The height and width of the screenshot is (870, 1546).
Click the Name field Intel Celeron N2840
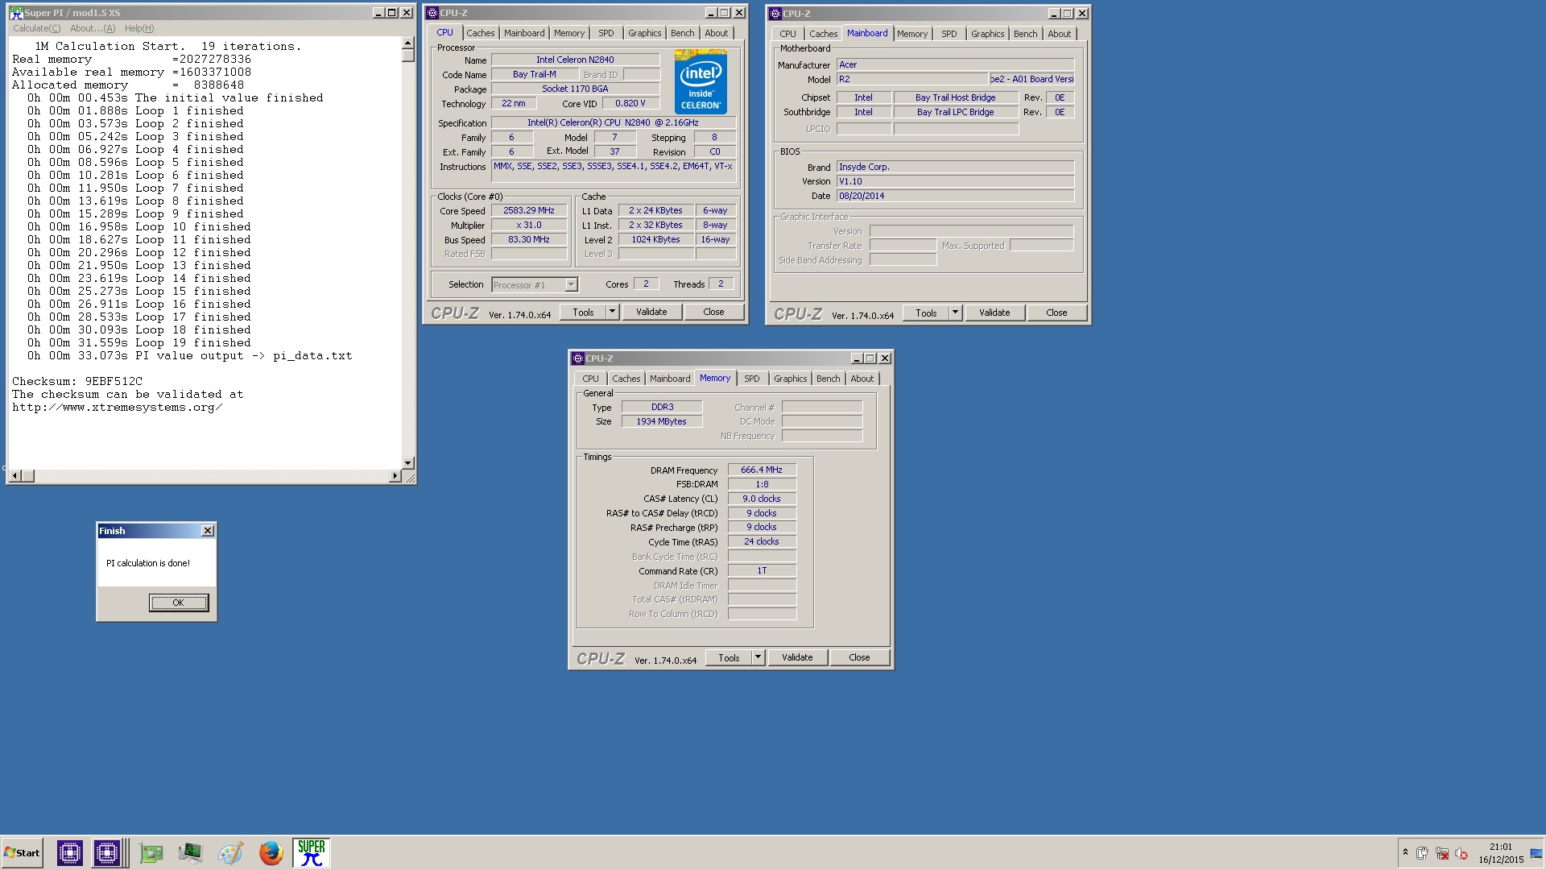click(575, 60)
